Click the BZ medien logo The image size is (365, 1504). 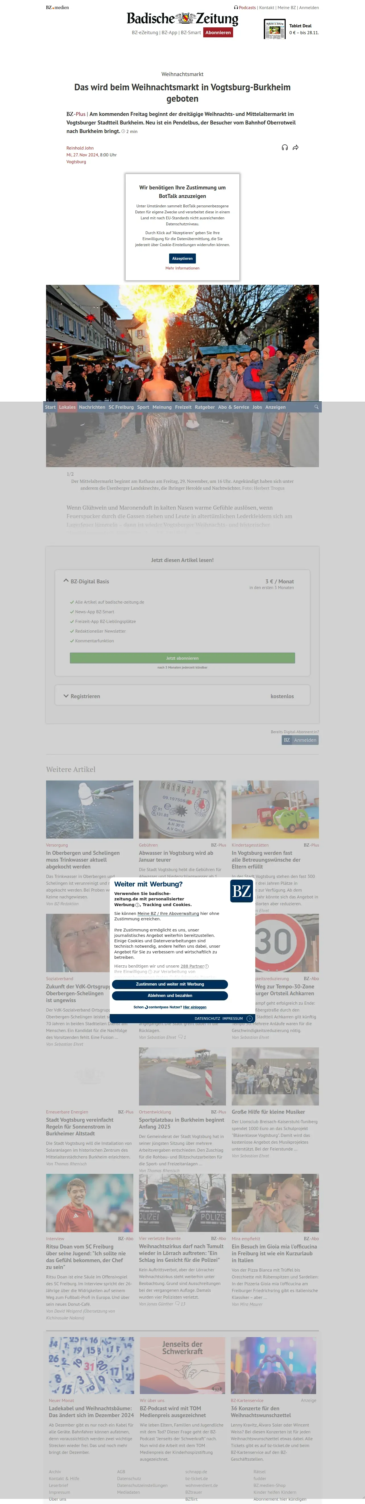(57, 8)
